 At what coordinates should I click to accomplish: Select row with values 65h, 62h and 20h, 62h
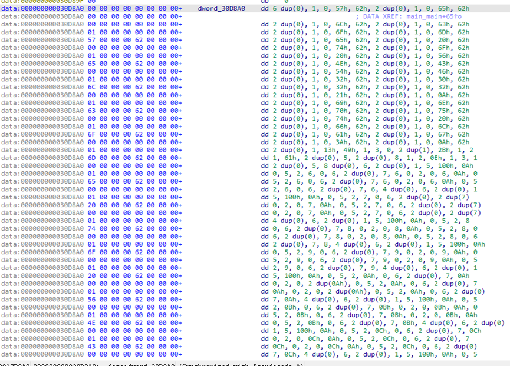click(365, 40)
